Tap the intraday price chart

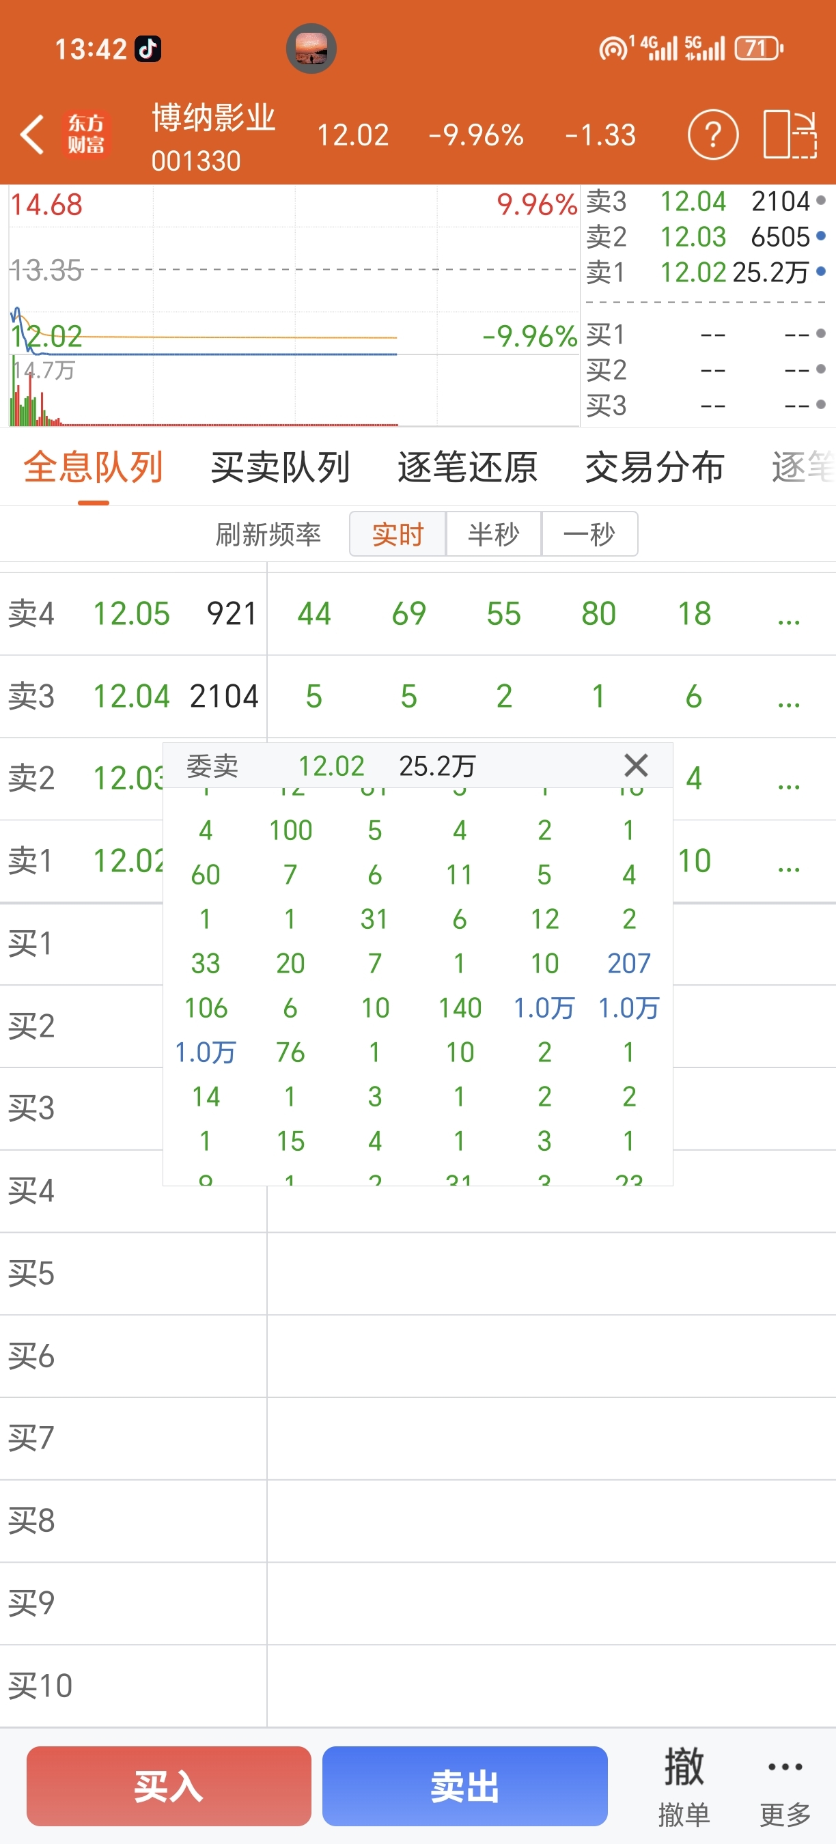[294, 270]
